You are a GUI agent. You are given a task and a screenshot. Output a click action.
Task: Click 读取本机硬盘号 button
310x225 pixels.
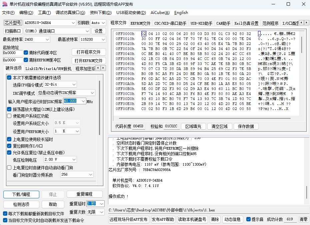(192, 219)
